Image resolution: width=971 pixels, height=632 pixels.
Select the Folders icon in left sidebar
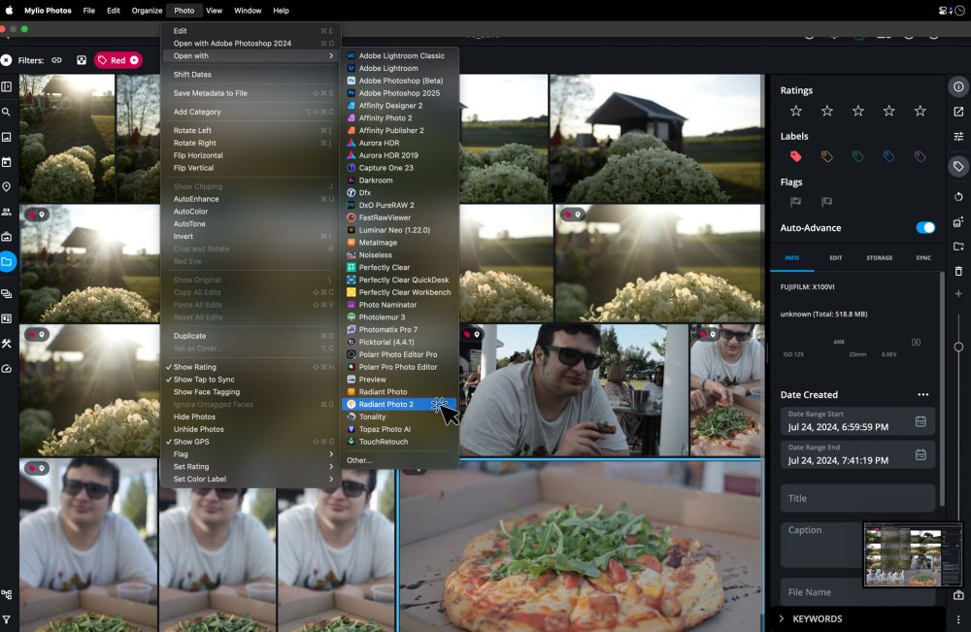[x=6, y=262]
